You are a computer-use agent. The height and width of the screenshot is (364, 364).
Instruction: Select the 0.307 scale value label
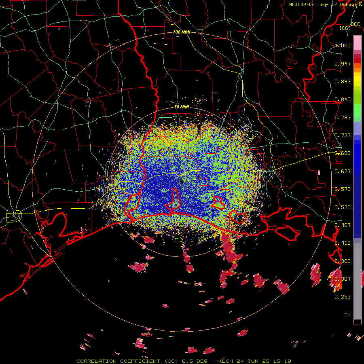coord(343,279)
